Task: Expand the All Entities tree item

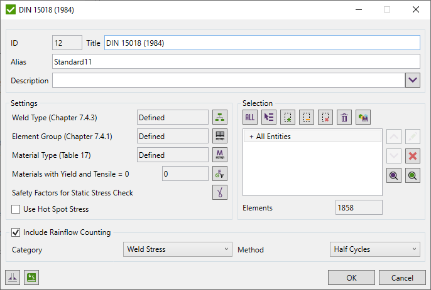Action: (251, 137)
